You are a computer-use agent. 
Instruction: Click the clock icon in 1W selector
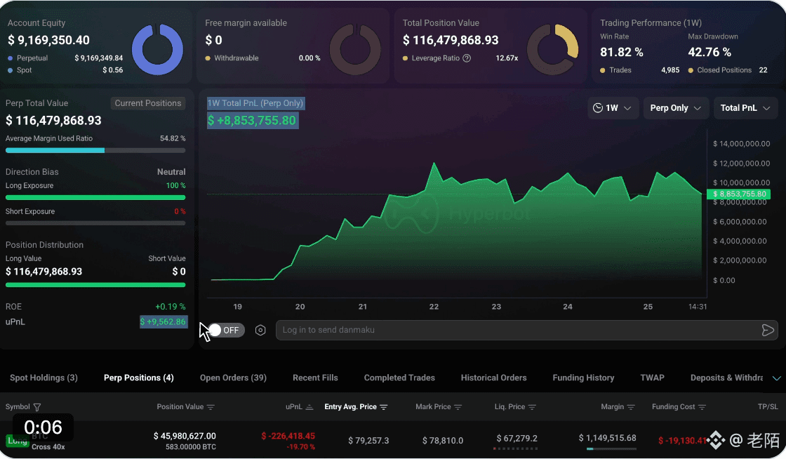[x=597, y=108]
